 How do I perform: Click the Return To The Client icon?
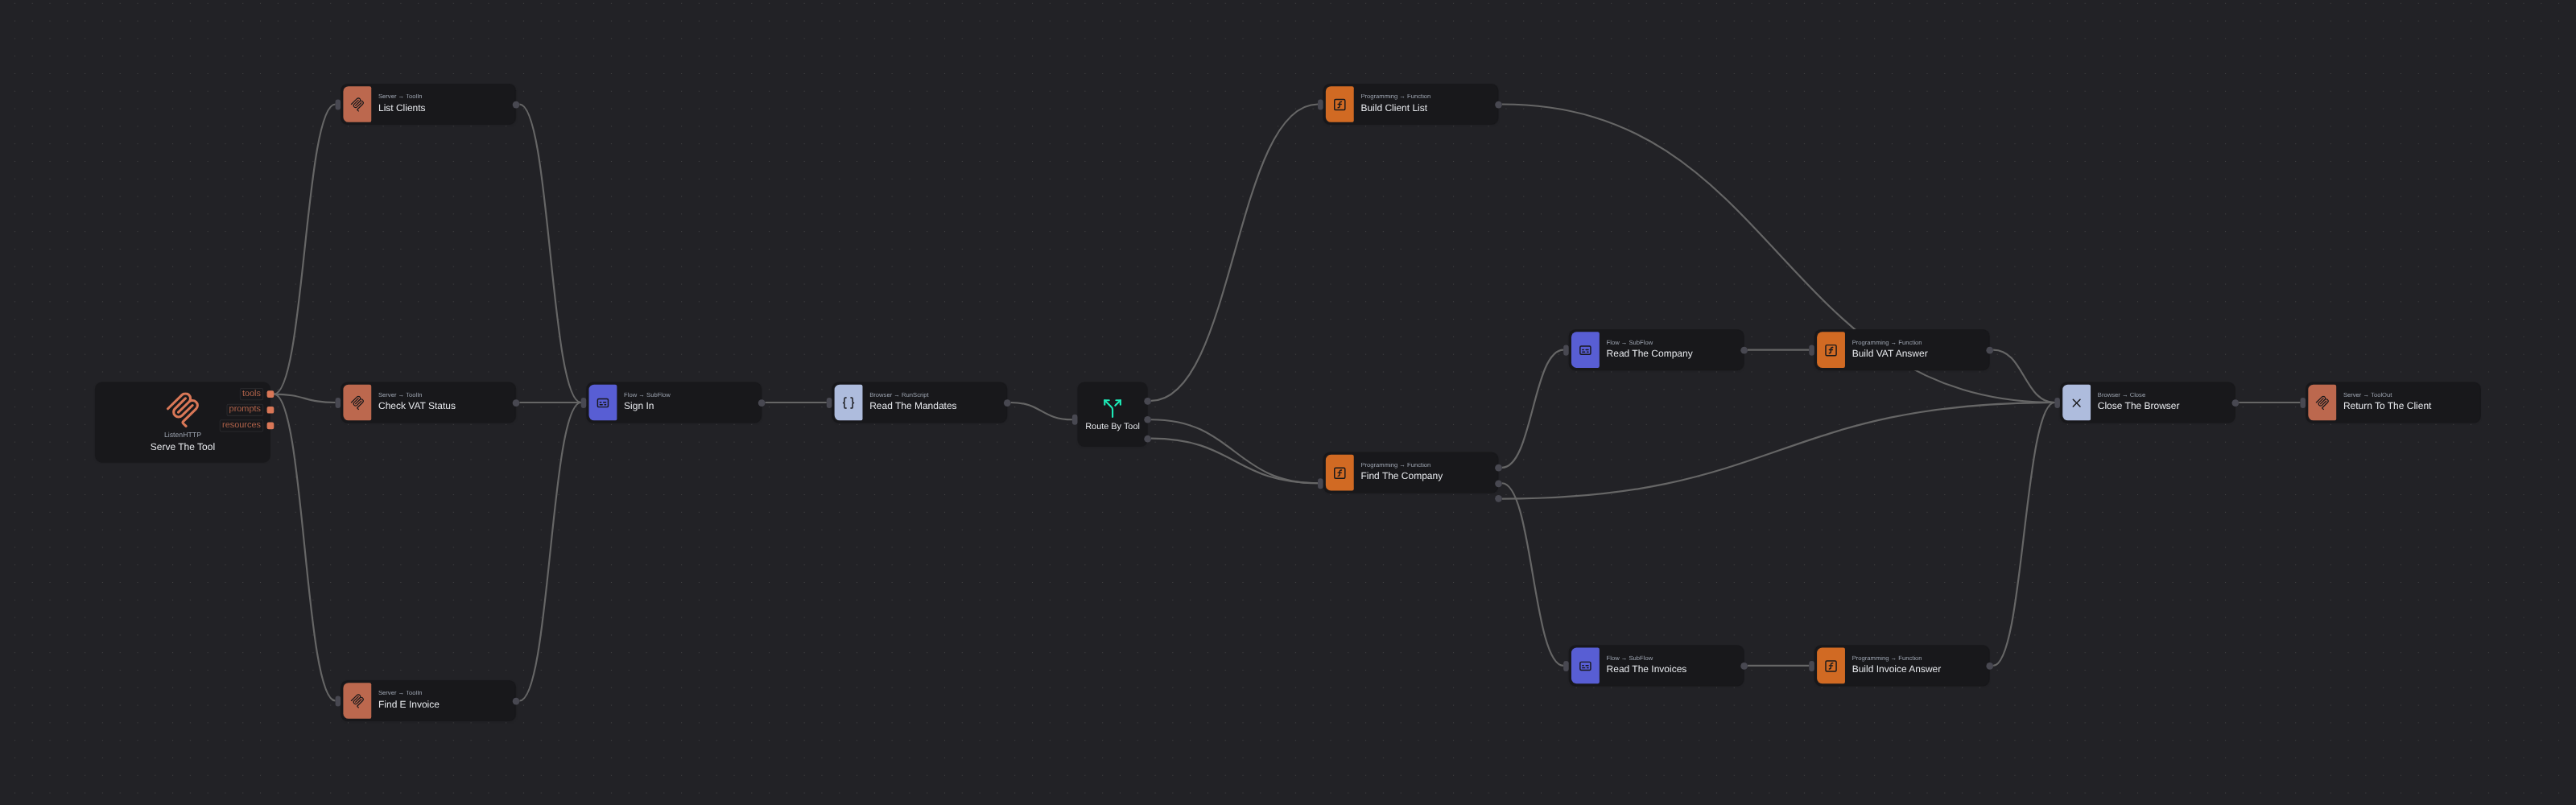[x=2322, y=403]
